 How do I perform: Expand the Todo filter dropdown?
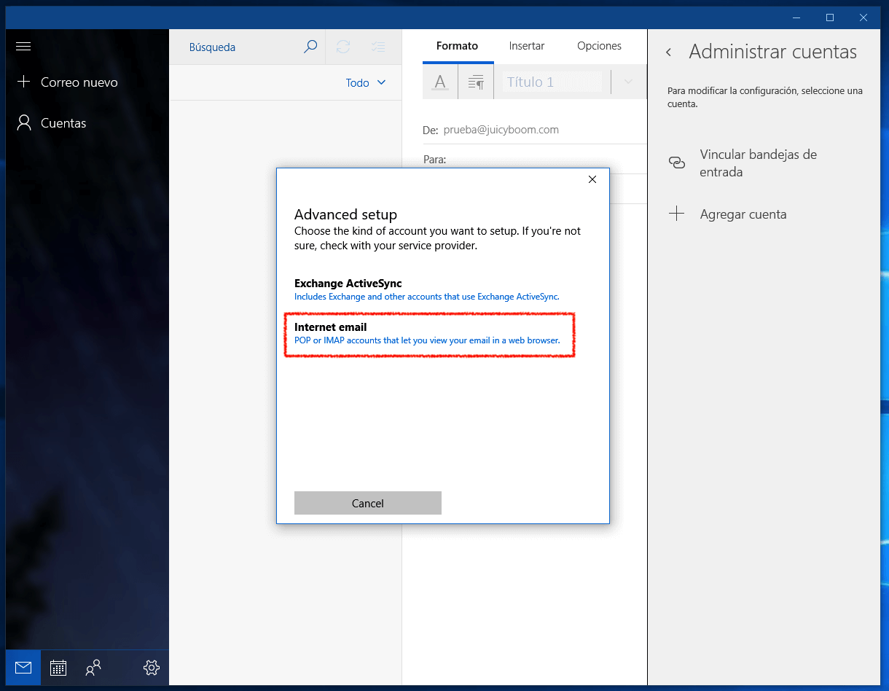(x=366, y=83)
